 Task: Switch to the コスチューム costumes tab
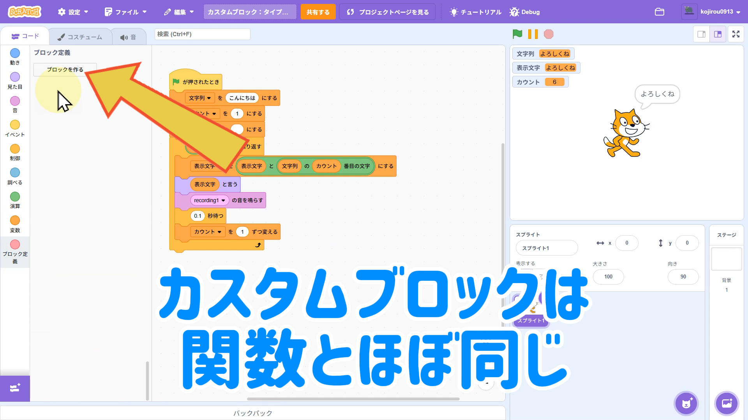point(80,37)
